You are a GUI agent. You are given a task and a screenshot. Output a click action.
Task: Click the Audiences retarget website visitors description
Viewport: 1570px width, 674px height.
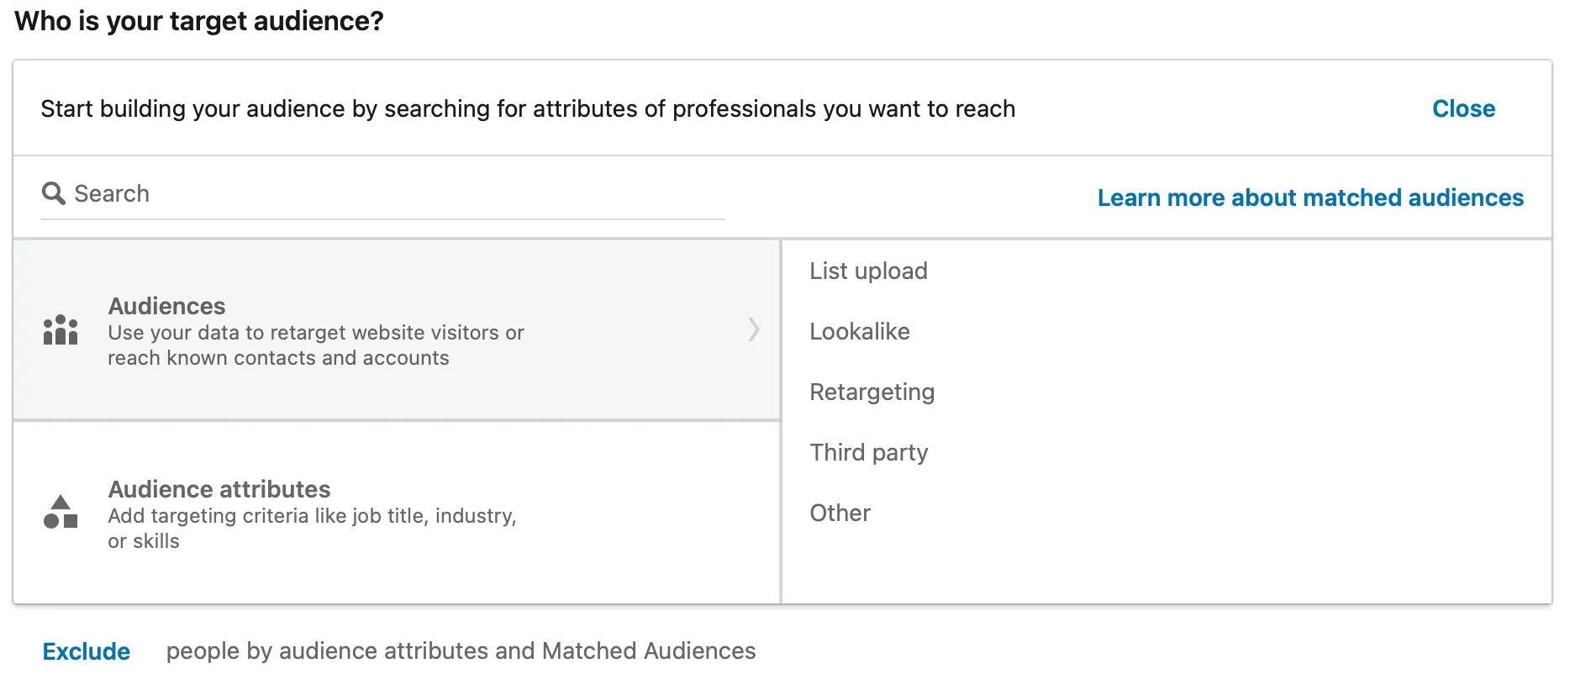[315, 345]
